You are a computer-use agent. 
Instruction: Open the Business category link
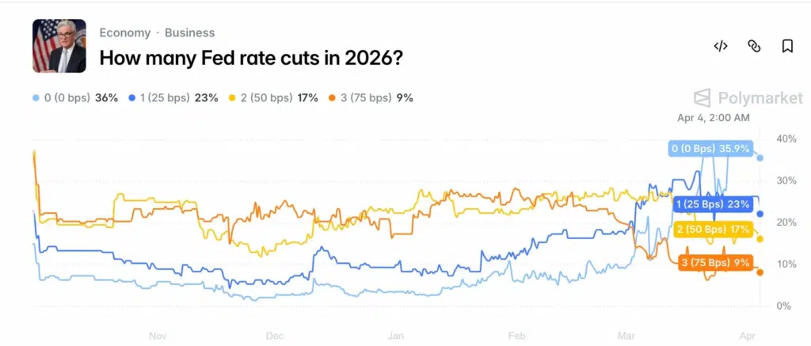[x=188, y=32]
